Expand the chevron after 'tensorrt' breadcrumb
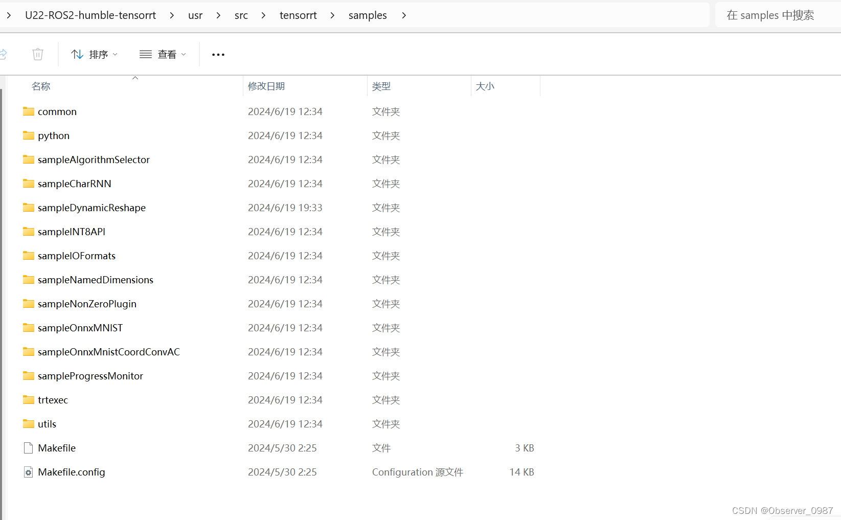 pyautogui.click(x=332, y=15)
